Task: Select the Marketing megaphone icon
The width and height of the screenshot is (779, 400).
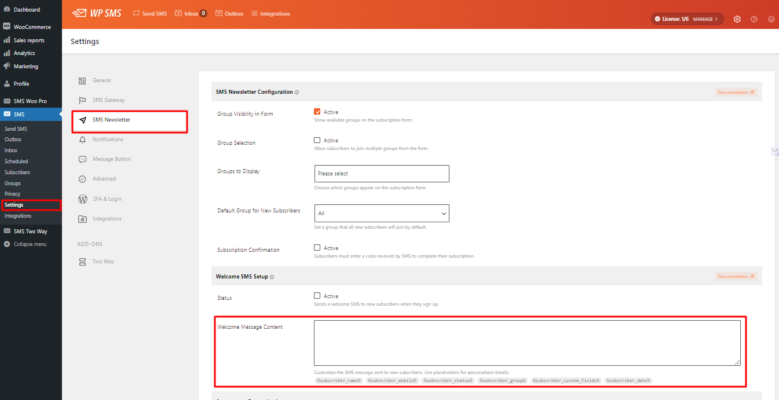Action: tap(6, 66)
